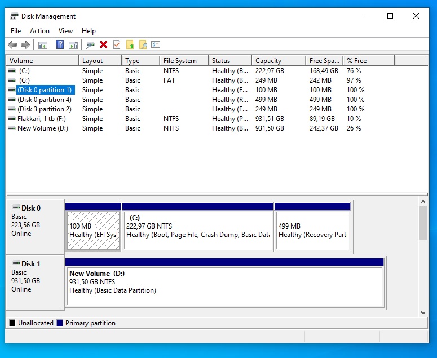Click the Properties icon with red checkmark
This screenshot has height=358, width=437.
pos(117,45)
